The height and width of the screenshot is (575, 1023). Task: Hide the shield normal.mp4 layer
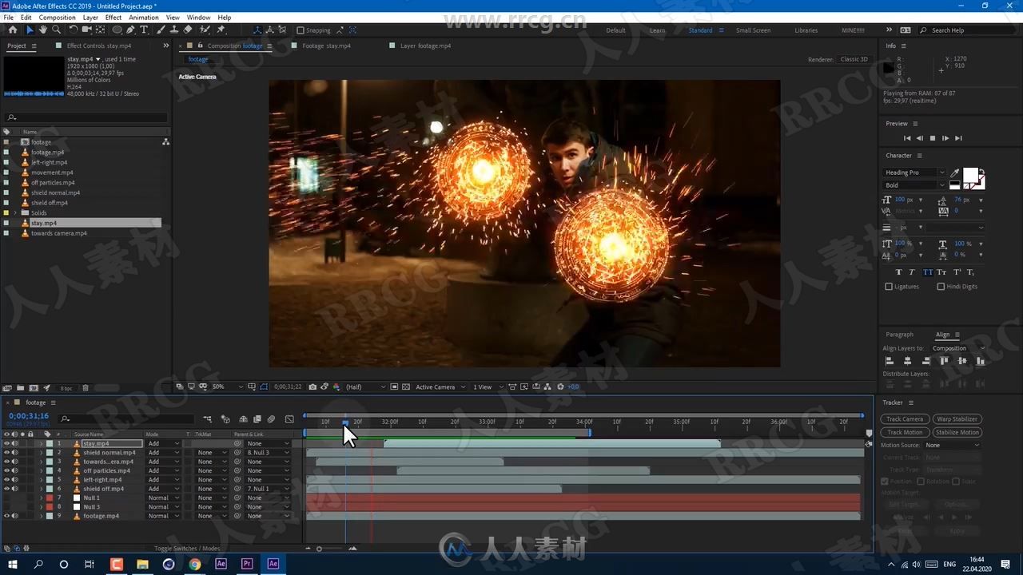coord(6,452)
